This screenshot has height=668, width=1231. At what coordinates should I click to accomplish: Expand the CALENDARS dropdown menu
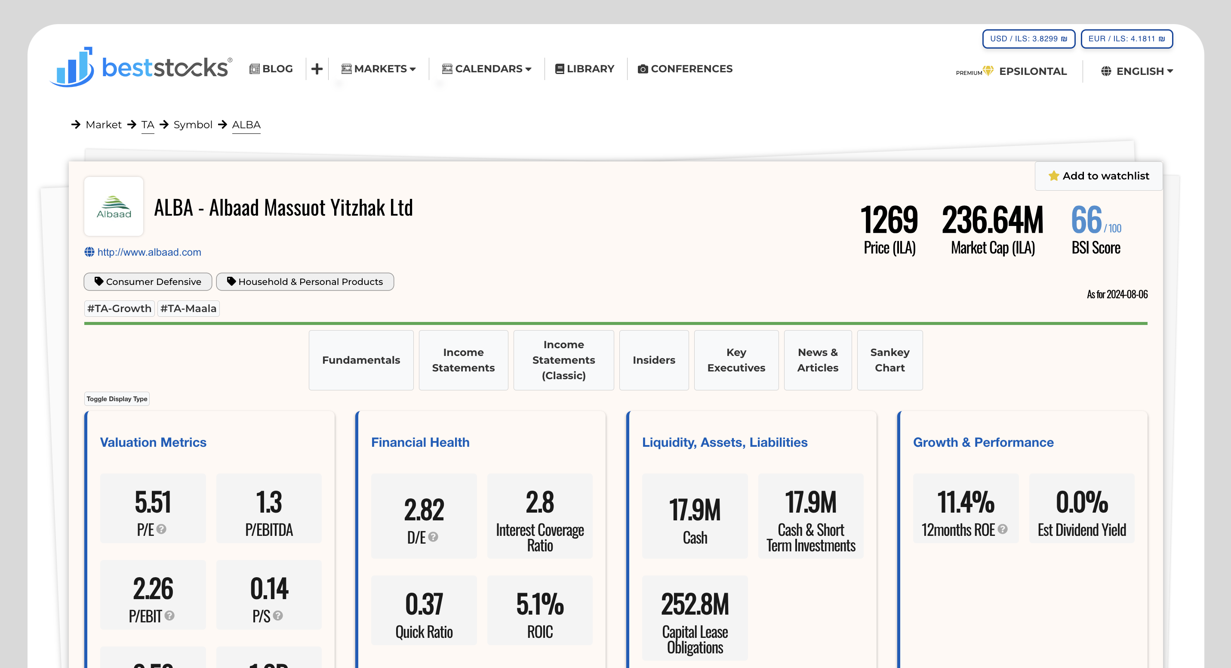(x=486, y=69)
